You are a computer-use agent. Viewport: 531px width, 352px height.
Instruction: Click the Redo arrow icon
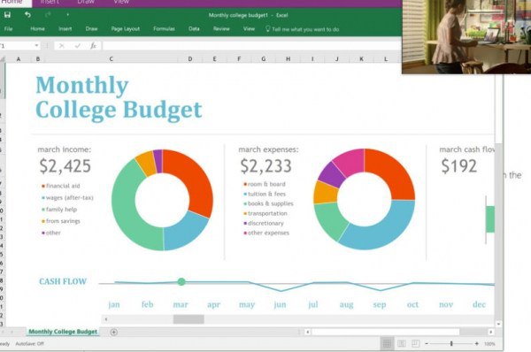[x=48, y=14]
